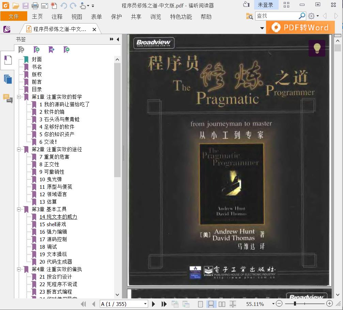Open the pages thumbnail panel icon
Image resolution: width=343 pixels, height=310 pixels.
[8, 79]
